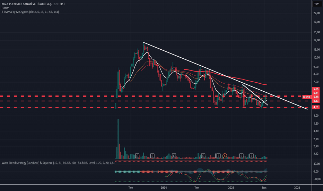Open the TRY currency selector
Image resolution: width=323 pixels, height=191 pixels.
[316, 4]
